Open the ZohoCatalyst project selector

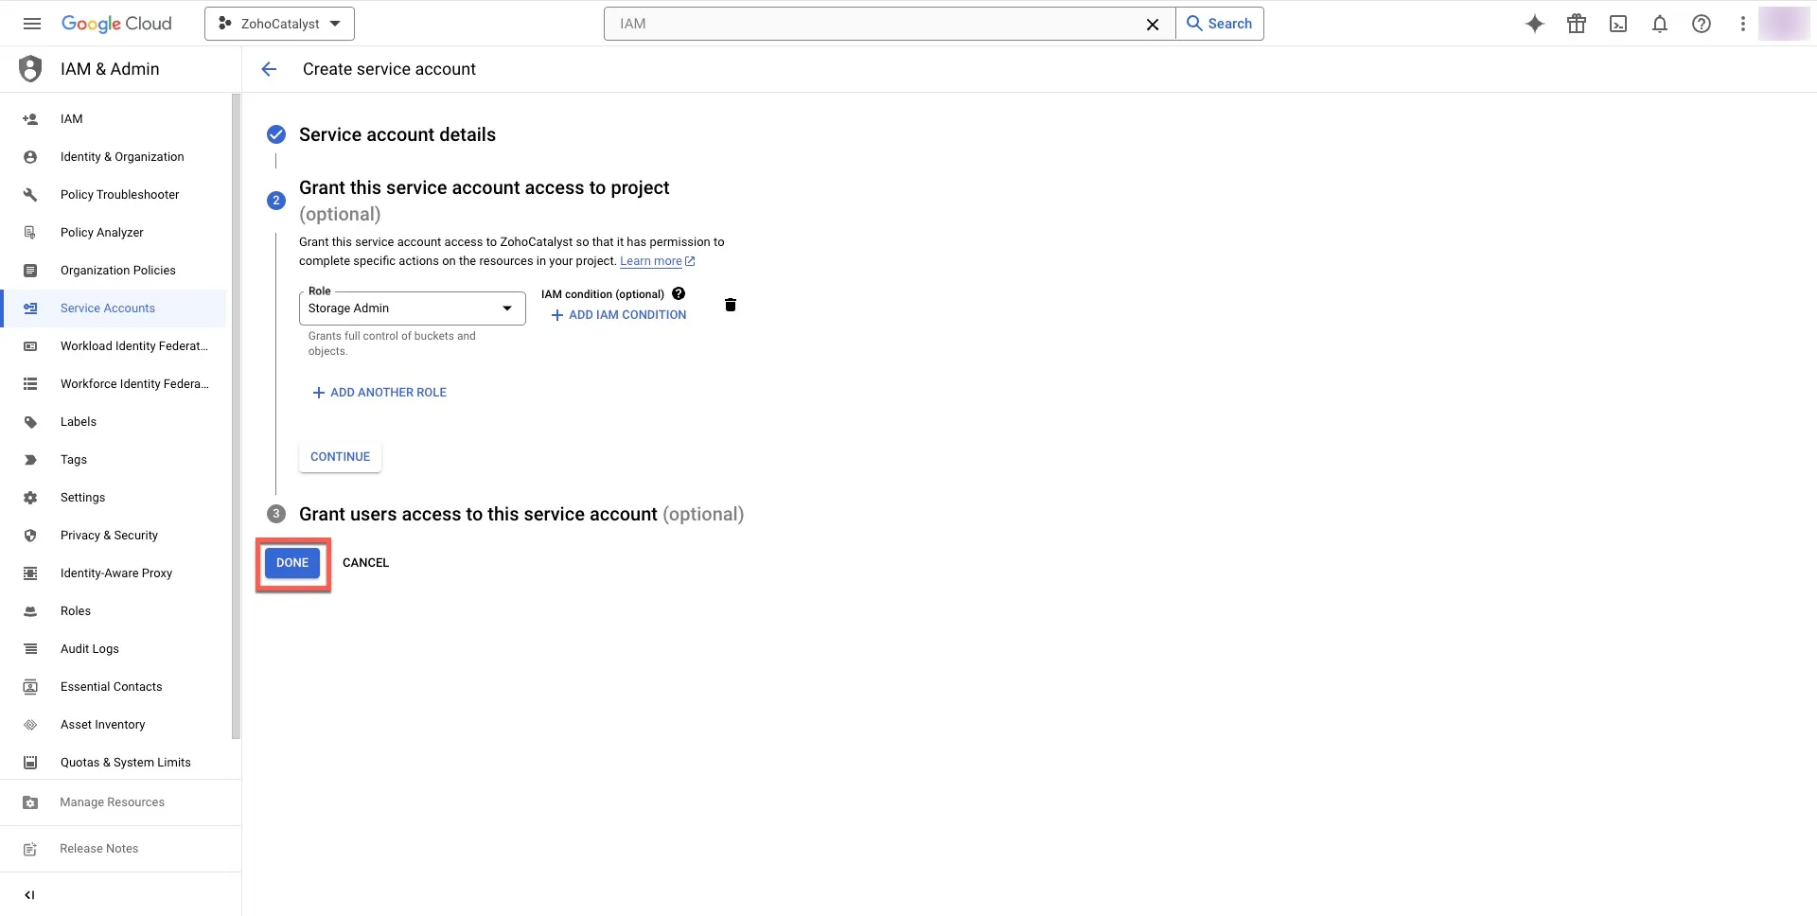(279, 24)
